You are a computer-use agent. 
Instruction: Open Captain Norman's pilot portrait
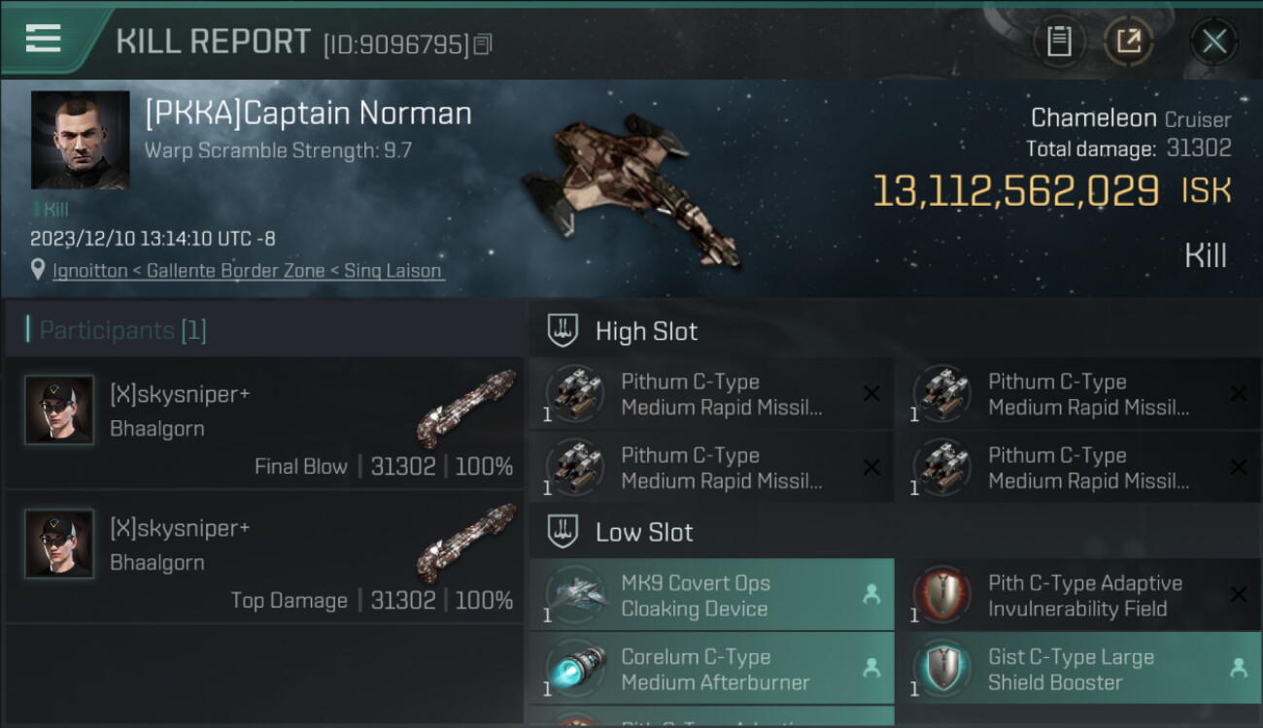coord(80,140)
